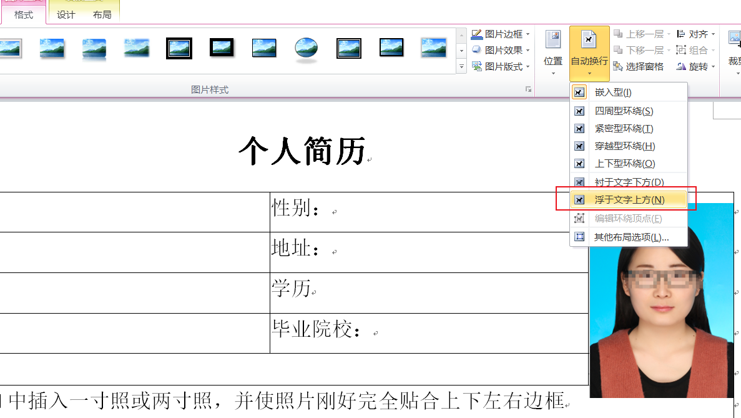Open the 旋转 rotate dropdown
741x418 pixels.
tap(695, 67)
